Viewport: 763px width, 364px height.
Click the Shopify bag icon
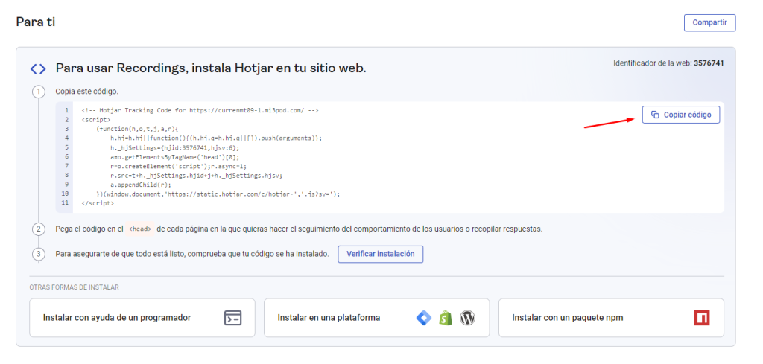[446, 318]
